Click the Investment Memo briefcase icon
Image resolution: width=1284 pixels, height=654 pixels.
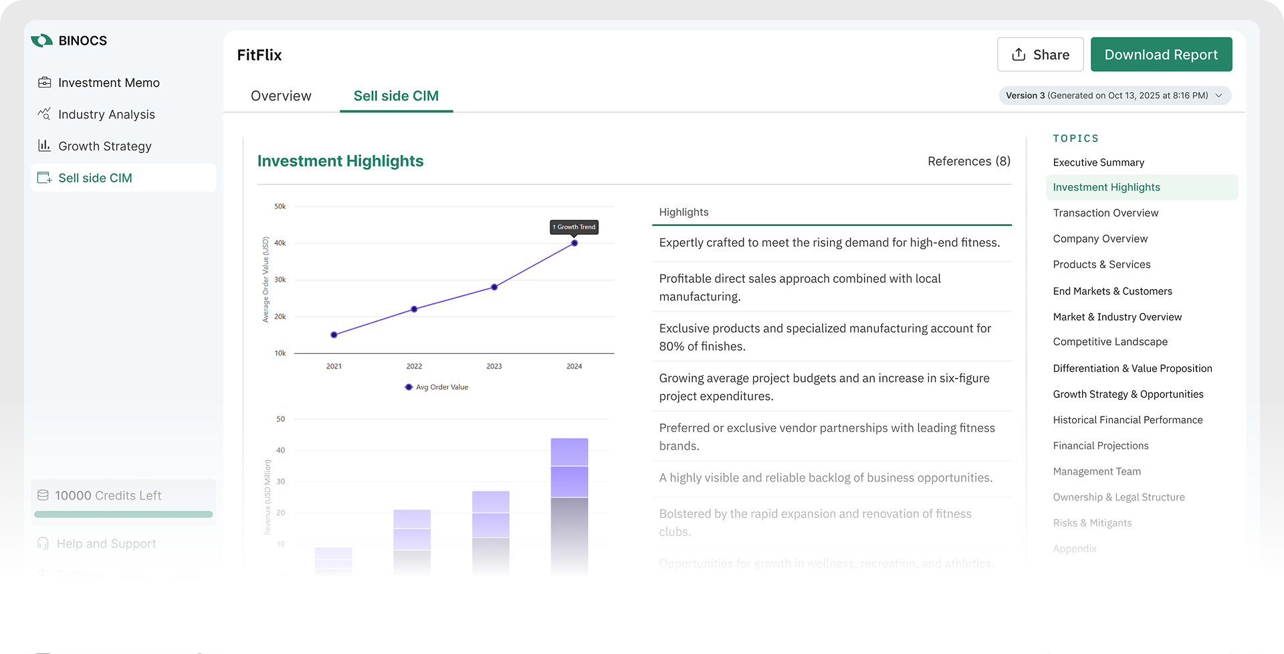(45, 83)
